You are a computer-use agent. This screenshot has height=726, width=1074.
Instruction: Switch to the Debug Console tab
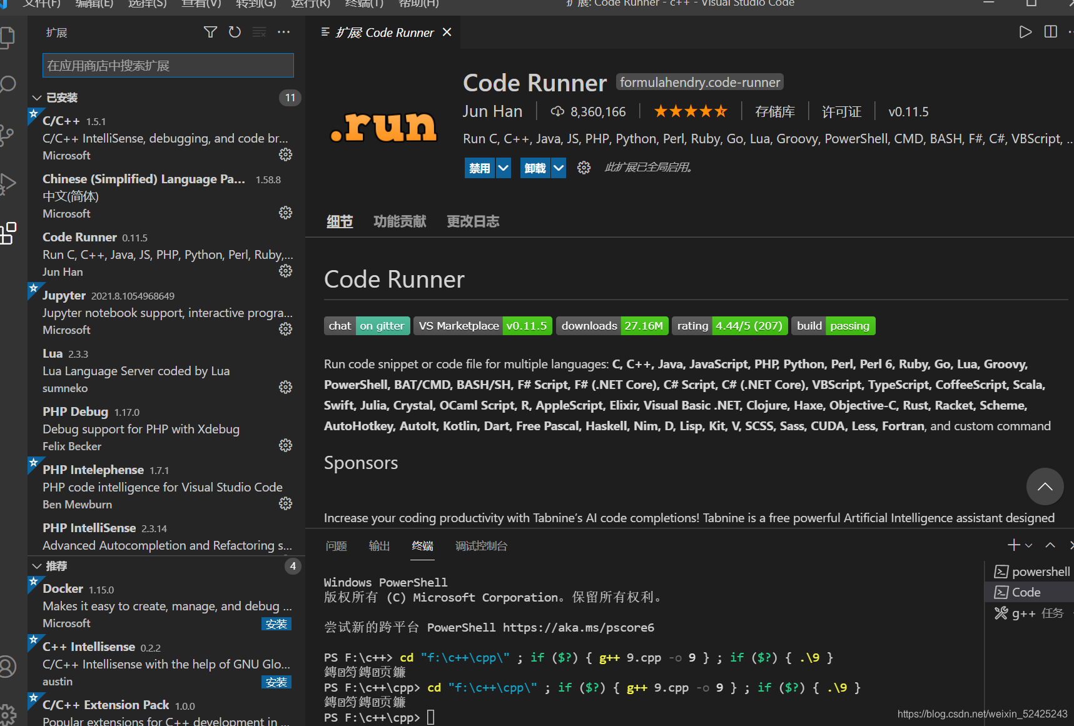pyautogui.click(x=481, y=546)
